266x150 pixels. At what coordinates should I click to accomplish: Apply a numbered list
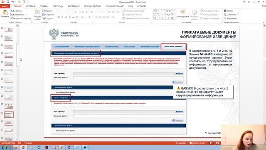(103, 12)
